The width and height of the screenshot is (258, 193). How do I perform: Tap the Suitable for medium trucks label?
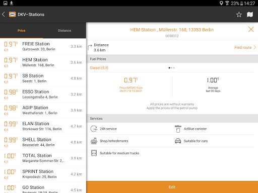[119, 153]
